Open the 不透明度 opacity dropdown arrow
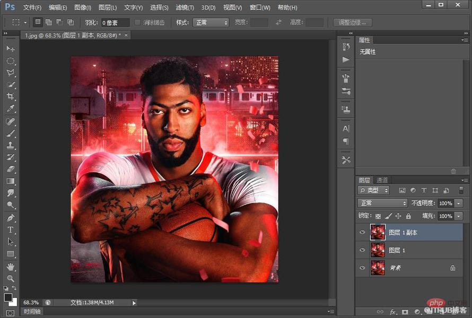Image resolution: width=472 pixels, height=318 pixels. coord(458,204)
